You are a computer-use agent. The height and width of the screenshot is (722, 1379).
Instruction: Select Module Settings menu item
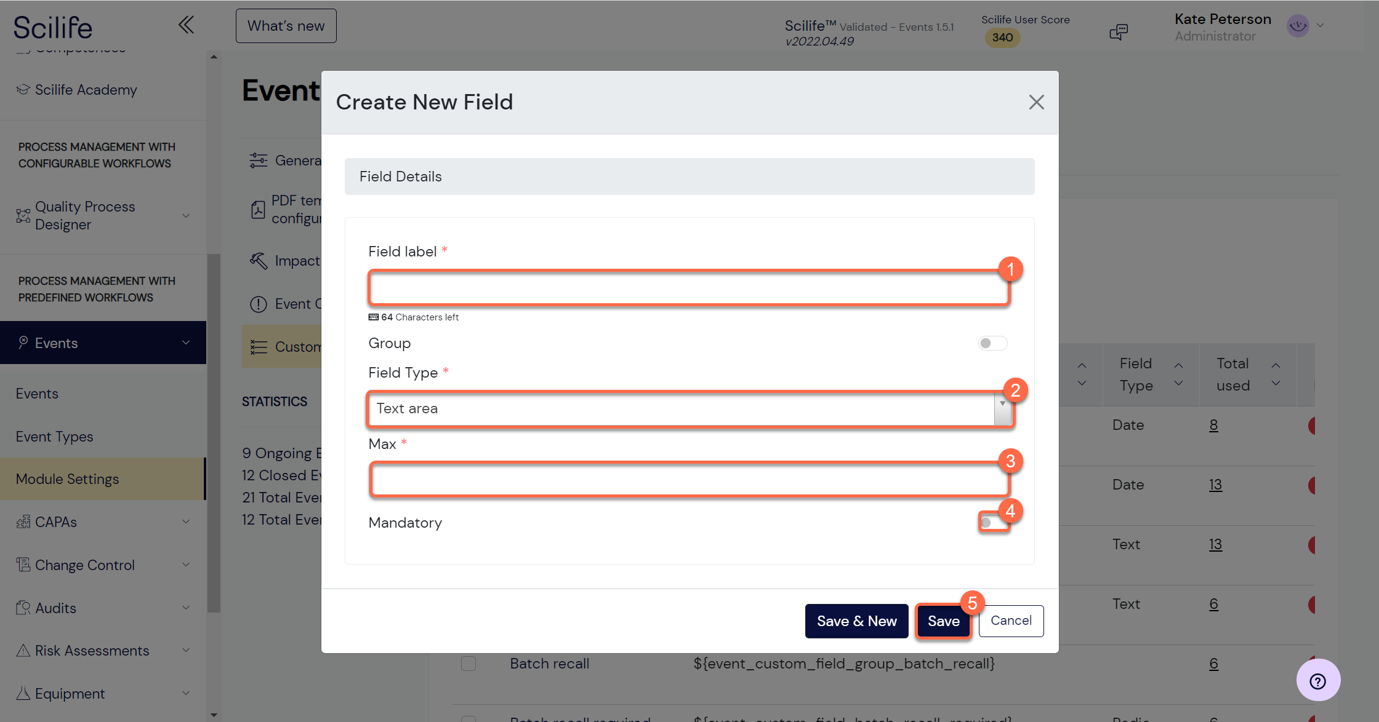coord(103,479)
